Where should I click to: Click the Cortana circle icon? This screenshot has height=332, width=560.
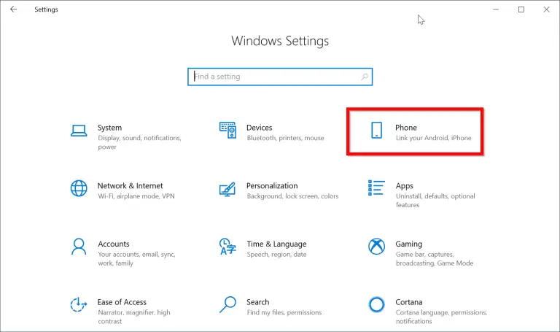376,304
